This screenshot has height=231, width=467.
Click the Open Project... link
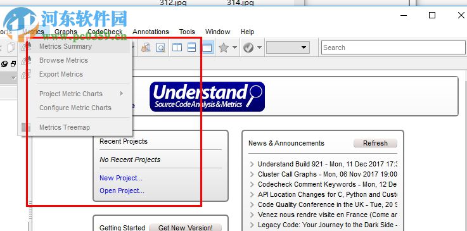pyautogui.click(x=122, y=190)
